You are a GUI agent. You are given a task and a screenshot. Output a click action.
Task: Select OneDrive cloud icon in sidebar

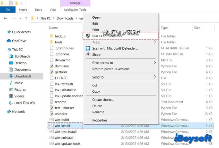(9, 41)
